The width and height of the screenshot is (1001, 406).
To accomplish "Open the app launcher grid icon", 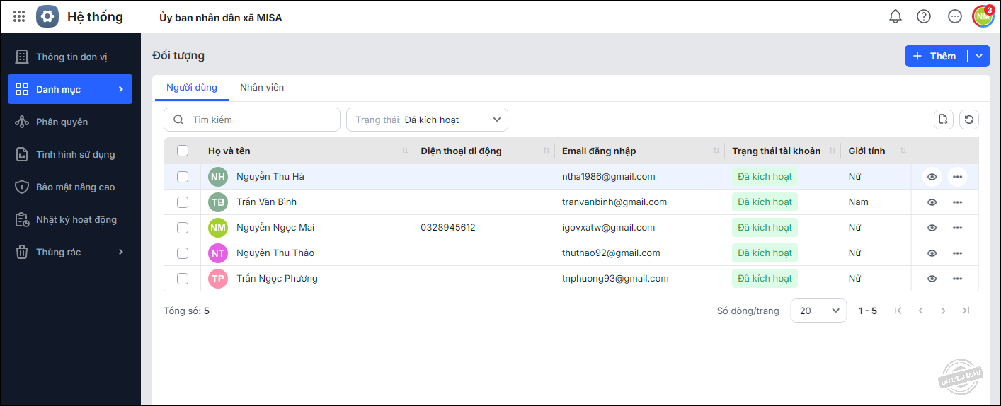I will (19, 16).
